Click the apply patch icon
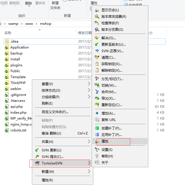 click(97, 135)
